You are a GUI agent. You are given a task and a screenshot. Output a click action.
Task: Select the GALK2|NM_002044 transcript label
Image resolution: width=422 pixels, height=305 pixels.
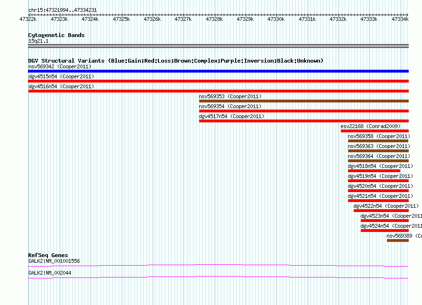coord(50,273)
